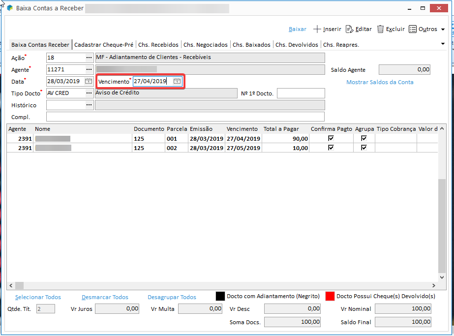Click red Cheque Devolvido legend swatch
The image size is (454, 336).
(330, 296)
